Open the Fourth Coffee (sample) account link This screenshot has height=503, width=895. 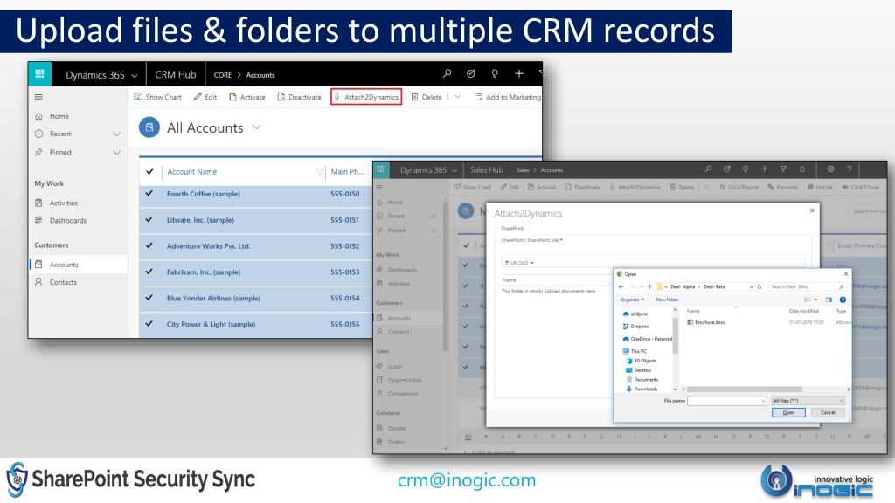tap(203, 194)
